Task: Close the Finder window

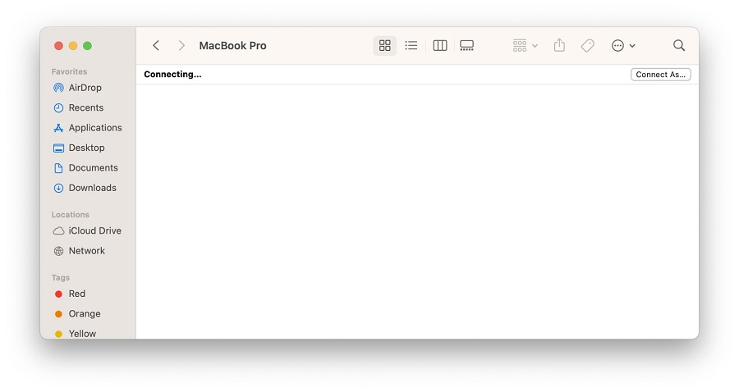Action: pyautogui.click(x=59, y=46)
